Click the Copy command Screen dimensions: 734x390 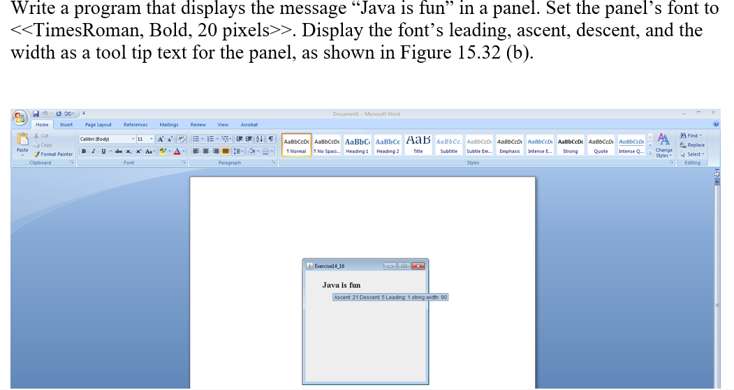pyautogui.click(x=42, y=145)
